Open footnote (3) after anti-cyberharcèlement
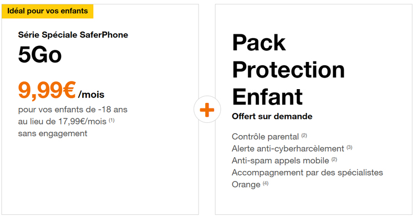This screenshot has height=217, width=416. click(x=349, y=147)
